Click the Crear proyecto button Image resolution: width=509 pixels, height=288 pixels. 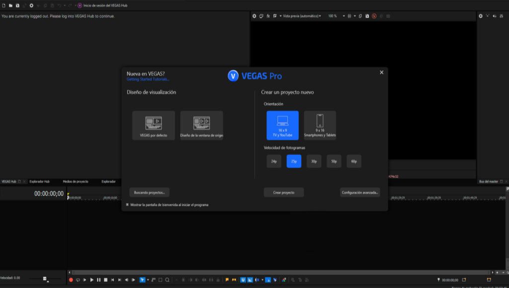coord(284,192)
